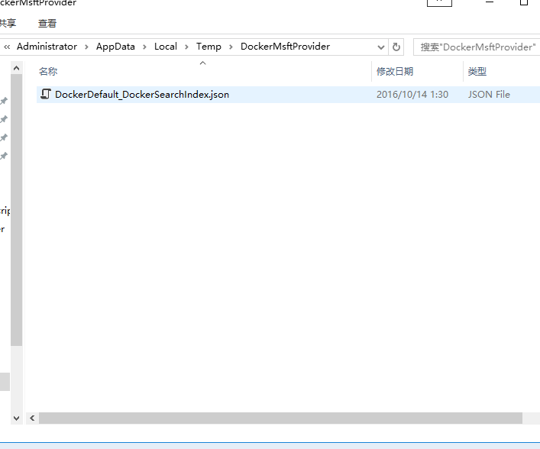Image resolution: width=540 pixels, height=449 pixels.
Task: Sort files by 名称 column
Action: coord(48,72)
